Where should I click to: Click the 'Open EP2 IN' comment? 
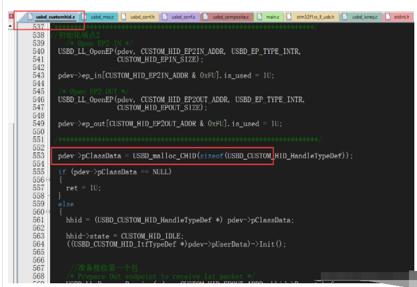pos(99,44)
